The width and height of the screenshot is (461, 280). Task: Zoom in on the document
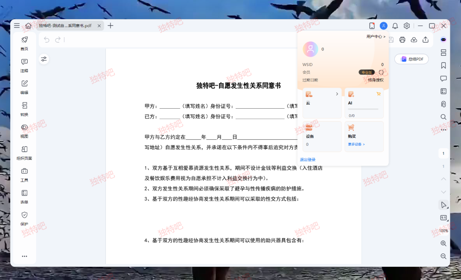[443, 243]
